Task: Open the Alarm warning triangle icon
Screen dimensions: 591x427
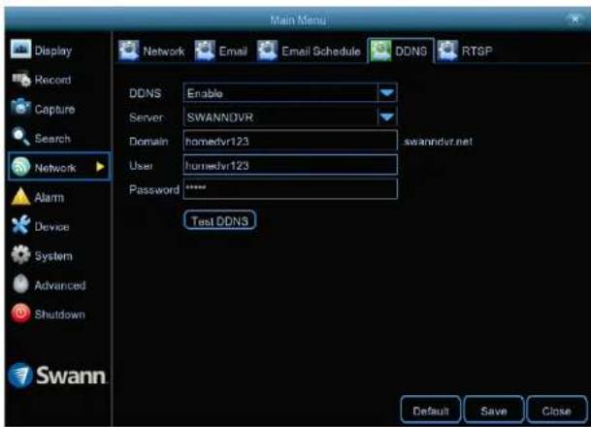Action: 20,197
